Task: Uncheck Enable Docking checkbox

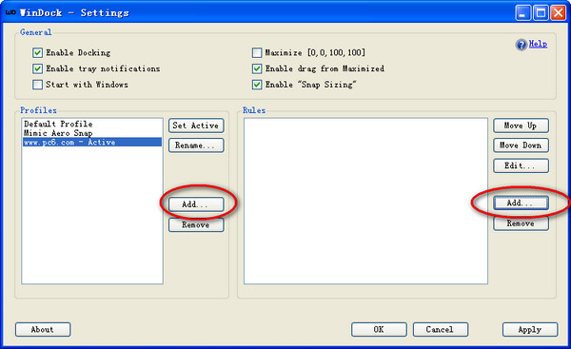Action: (x=37, y=52)
